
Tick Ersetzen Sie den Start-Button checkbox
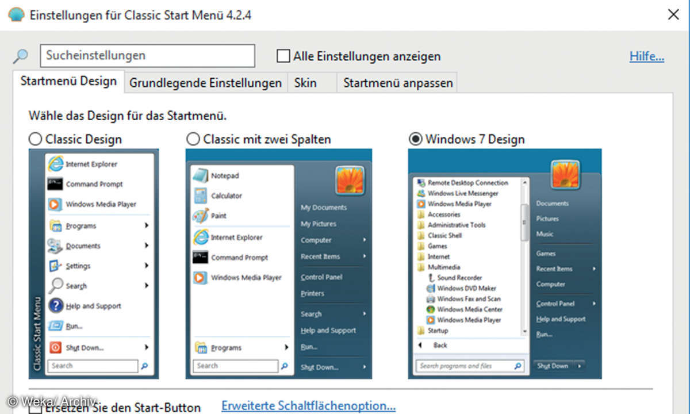[36, 408]
